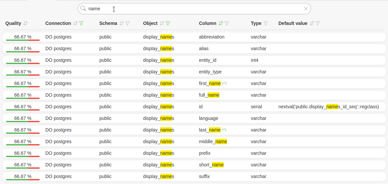This screenshot has height=184, width=388.
Task: Clear the search field with the X
Action: [306, 9]
